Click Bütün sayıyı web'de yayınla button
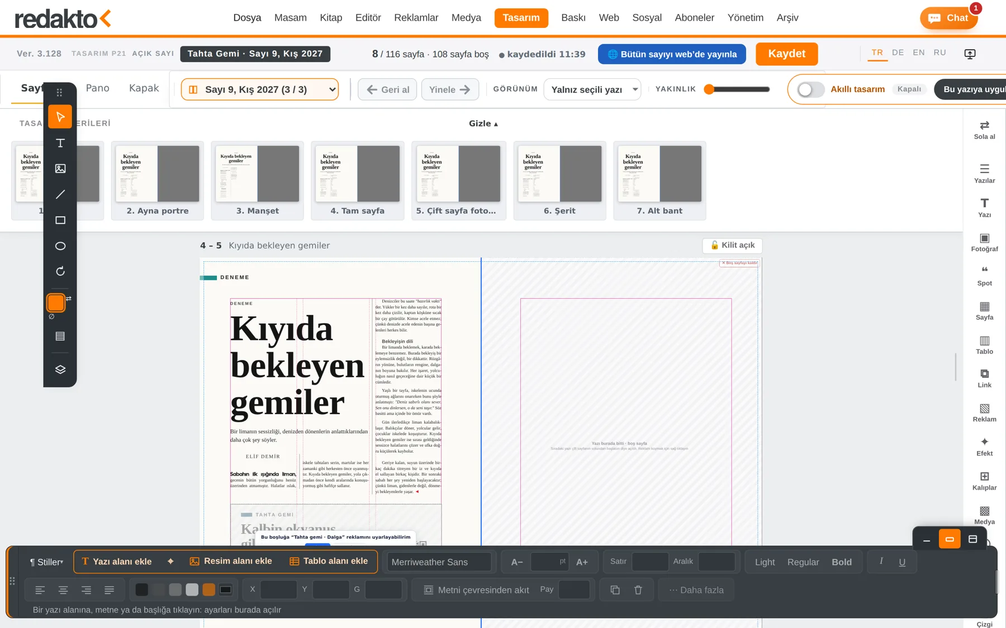Viewport: 1006px width, 628px height. (672, 54)
